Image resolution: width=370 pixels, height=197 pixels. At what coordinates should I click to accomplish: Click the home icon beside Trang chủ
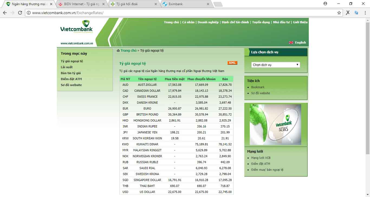point(118,51)
